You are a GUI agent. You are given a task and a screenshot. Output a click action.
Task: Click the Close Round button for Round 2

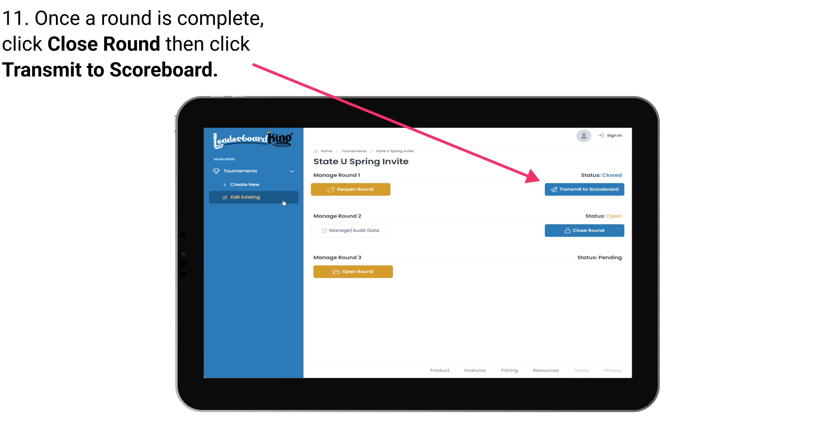[584, 230]
